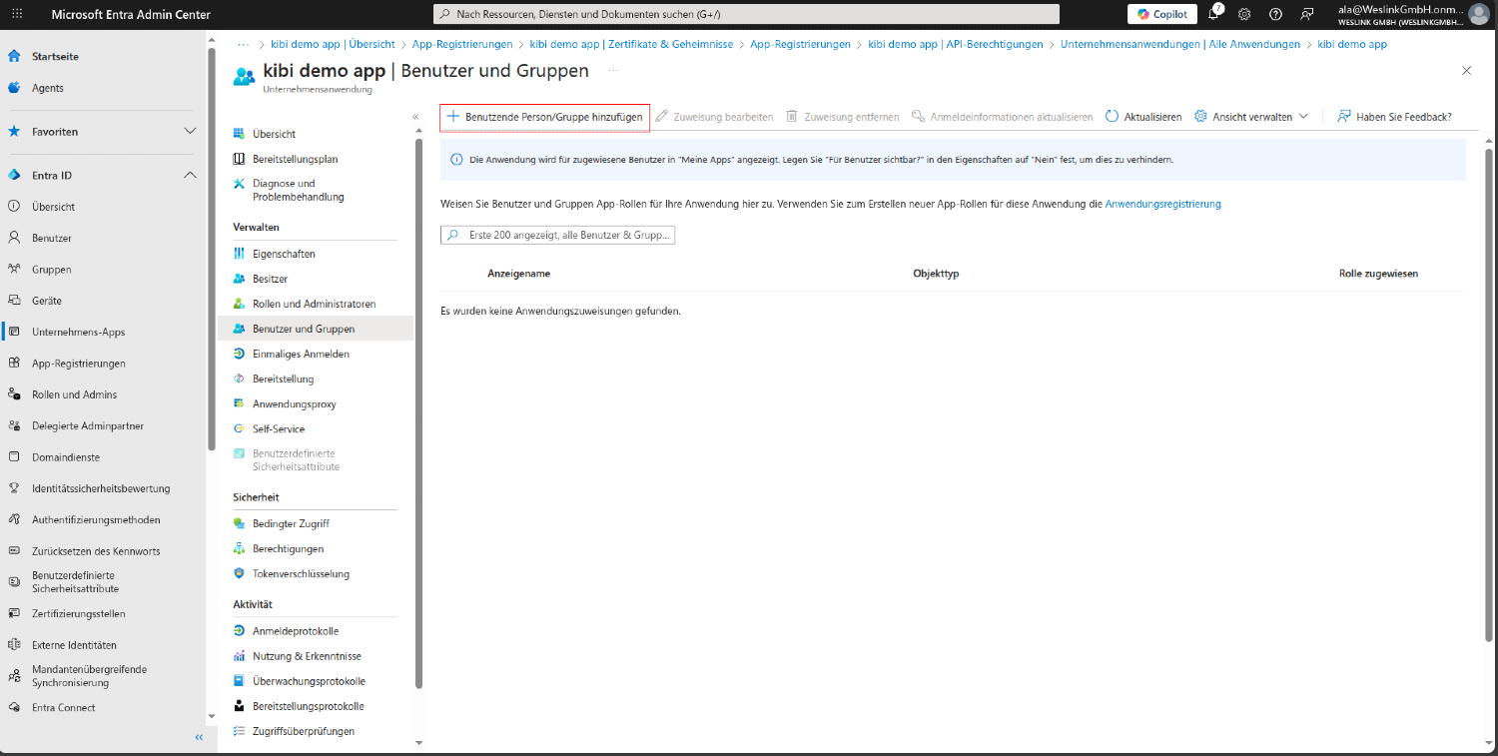
Task: Collapse the left sidebar at bottom
Action: pos(199,737)
